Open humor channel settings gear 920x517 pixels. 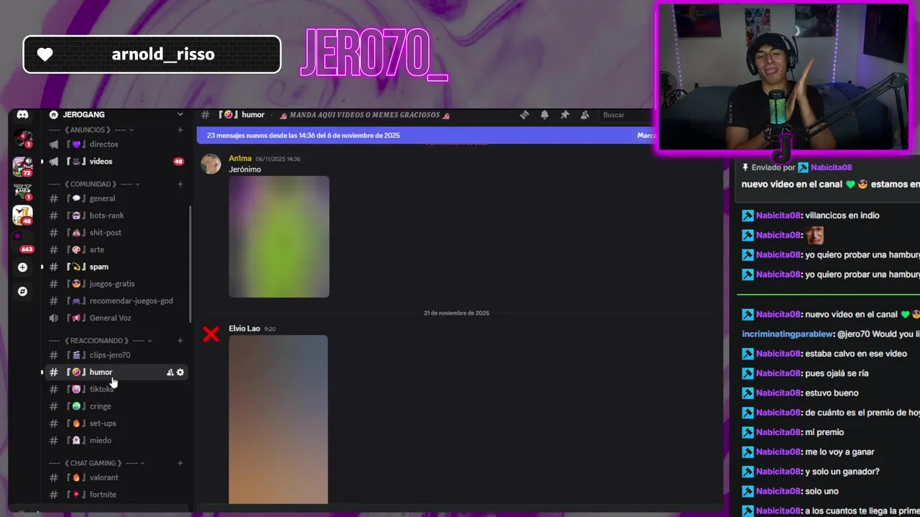click(180, 372)
